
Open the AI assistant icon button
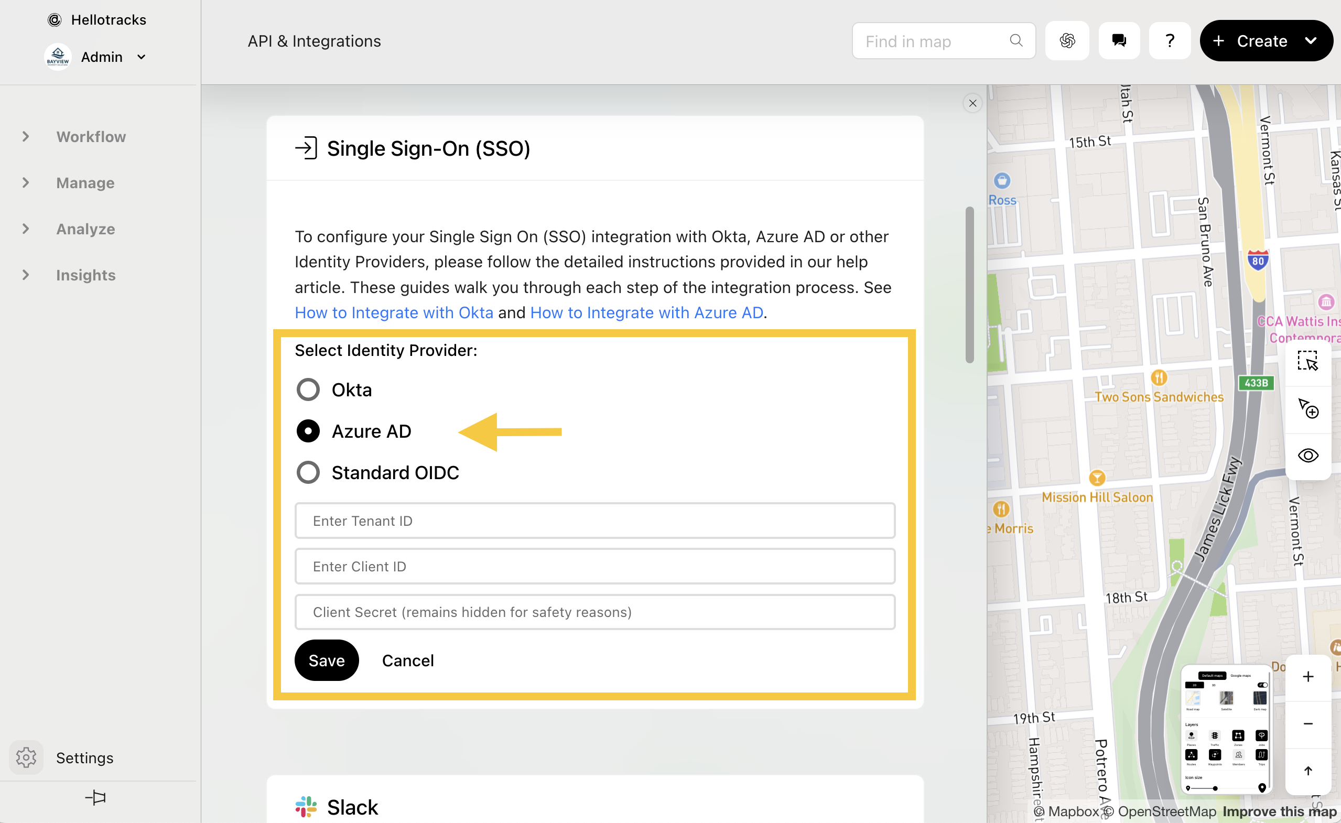coord(1067,40)
